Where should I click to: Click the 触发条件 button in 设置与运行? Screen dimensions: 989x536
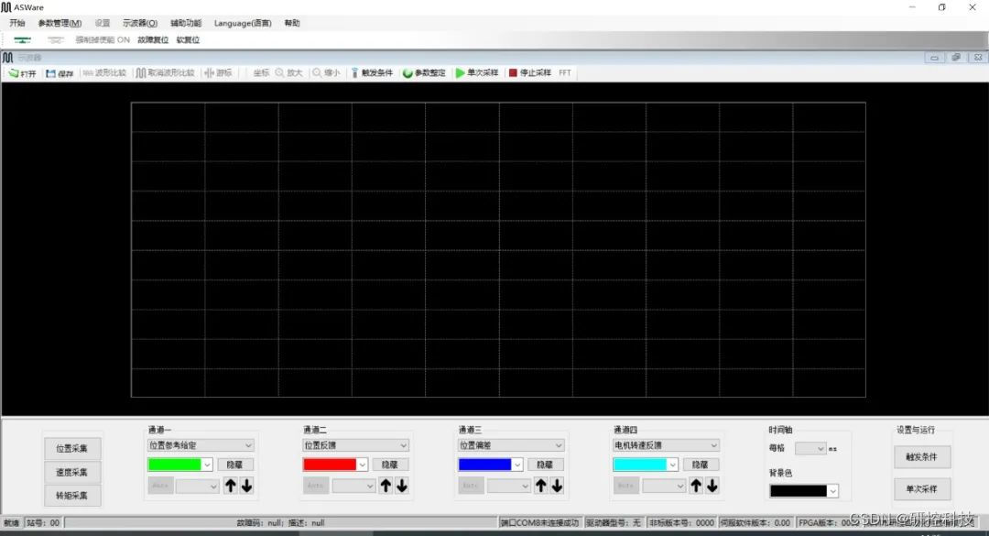coord(922,456)
